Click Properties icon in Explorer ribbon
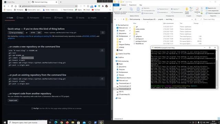Viewport: 220px width, 124px height. click(197, 11)
